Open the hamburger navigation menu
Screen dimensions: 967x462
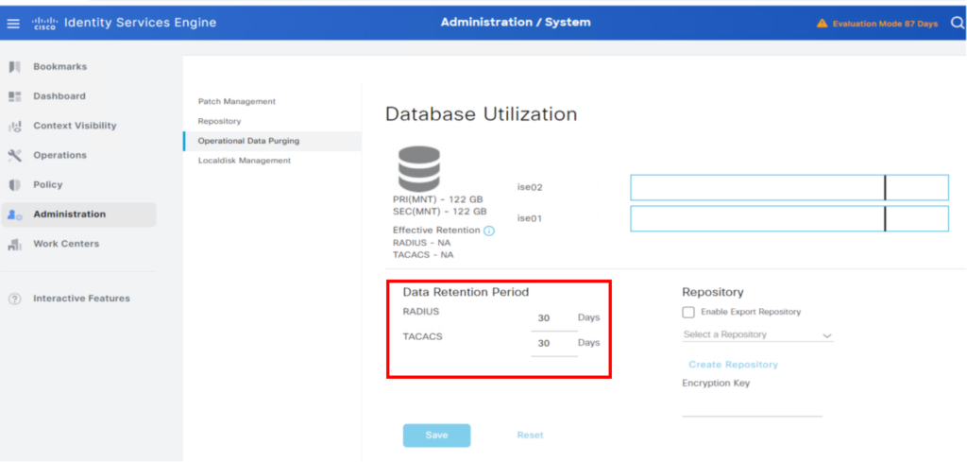coord(13,23)
